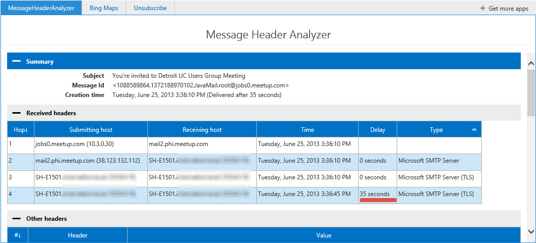
Task: Select the subject text 'You're invited to Detroit UC Users Group Meeting'
Action: click(179, 76)
